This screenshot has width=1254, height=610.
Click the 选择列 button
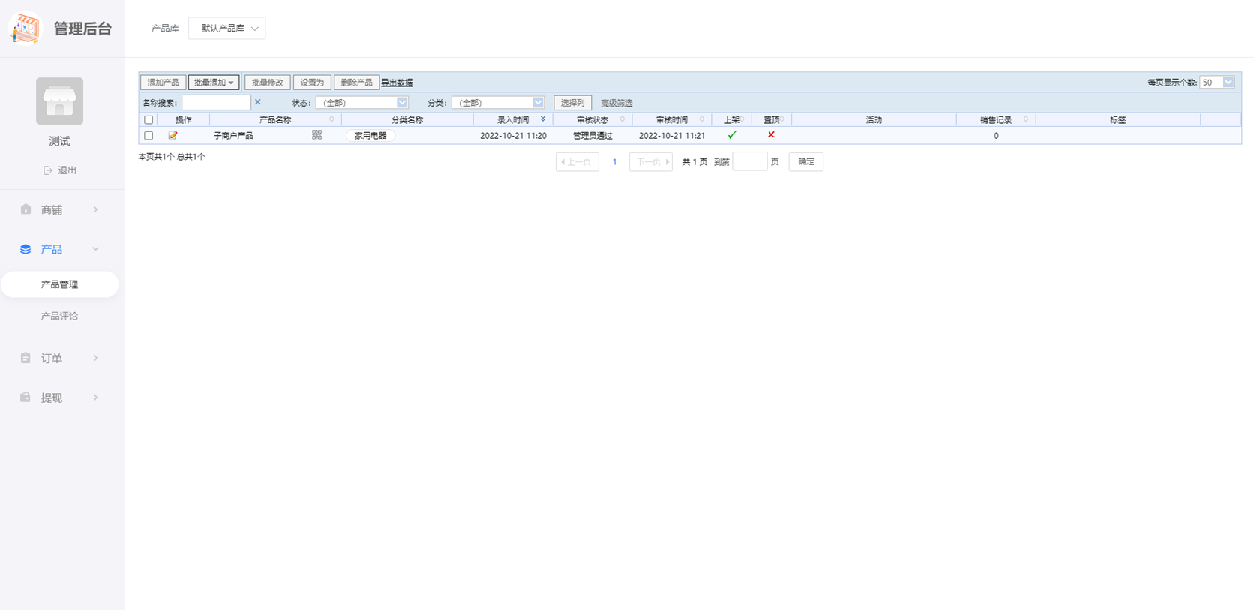[x=572, y=103]
